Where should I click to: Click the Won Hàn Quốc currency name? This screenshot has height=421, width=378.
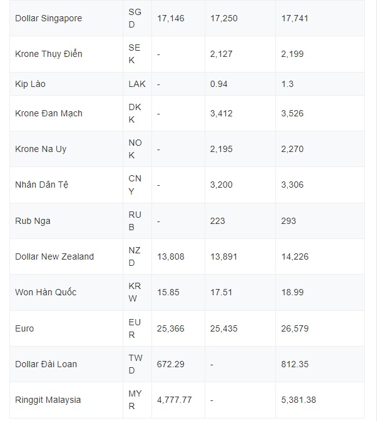[46, 292]
